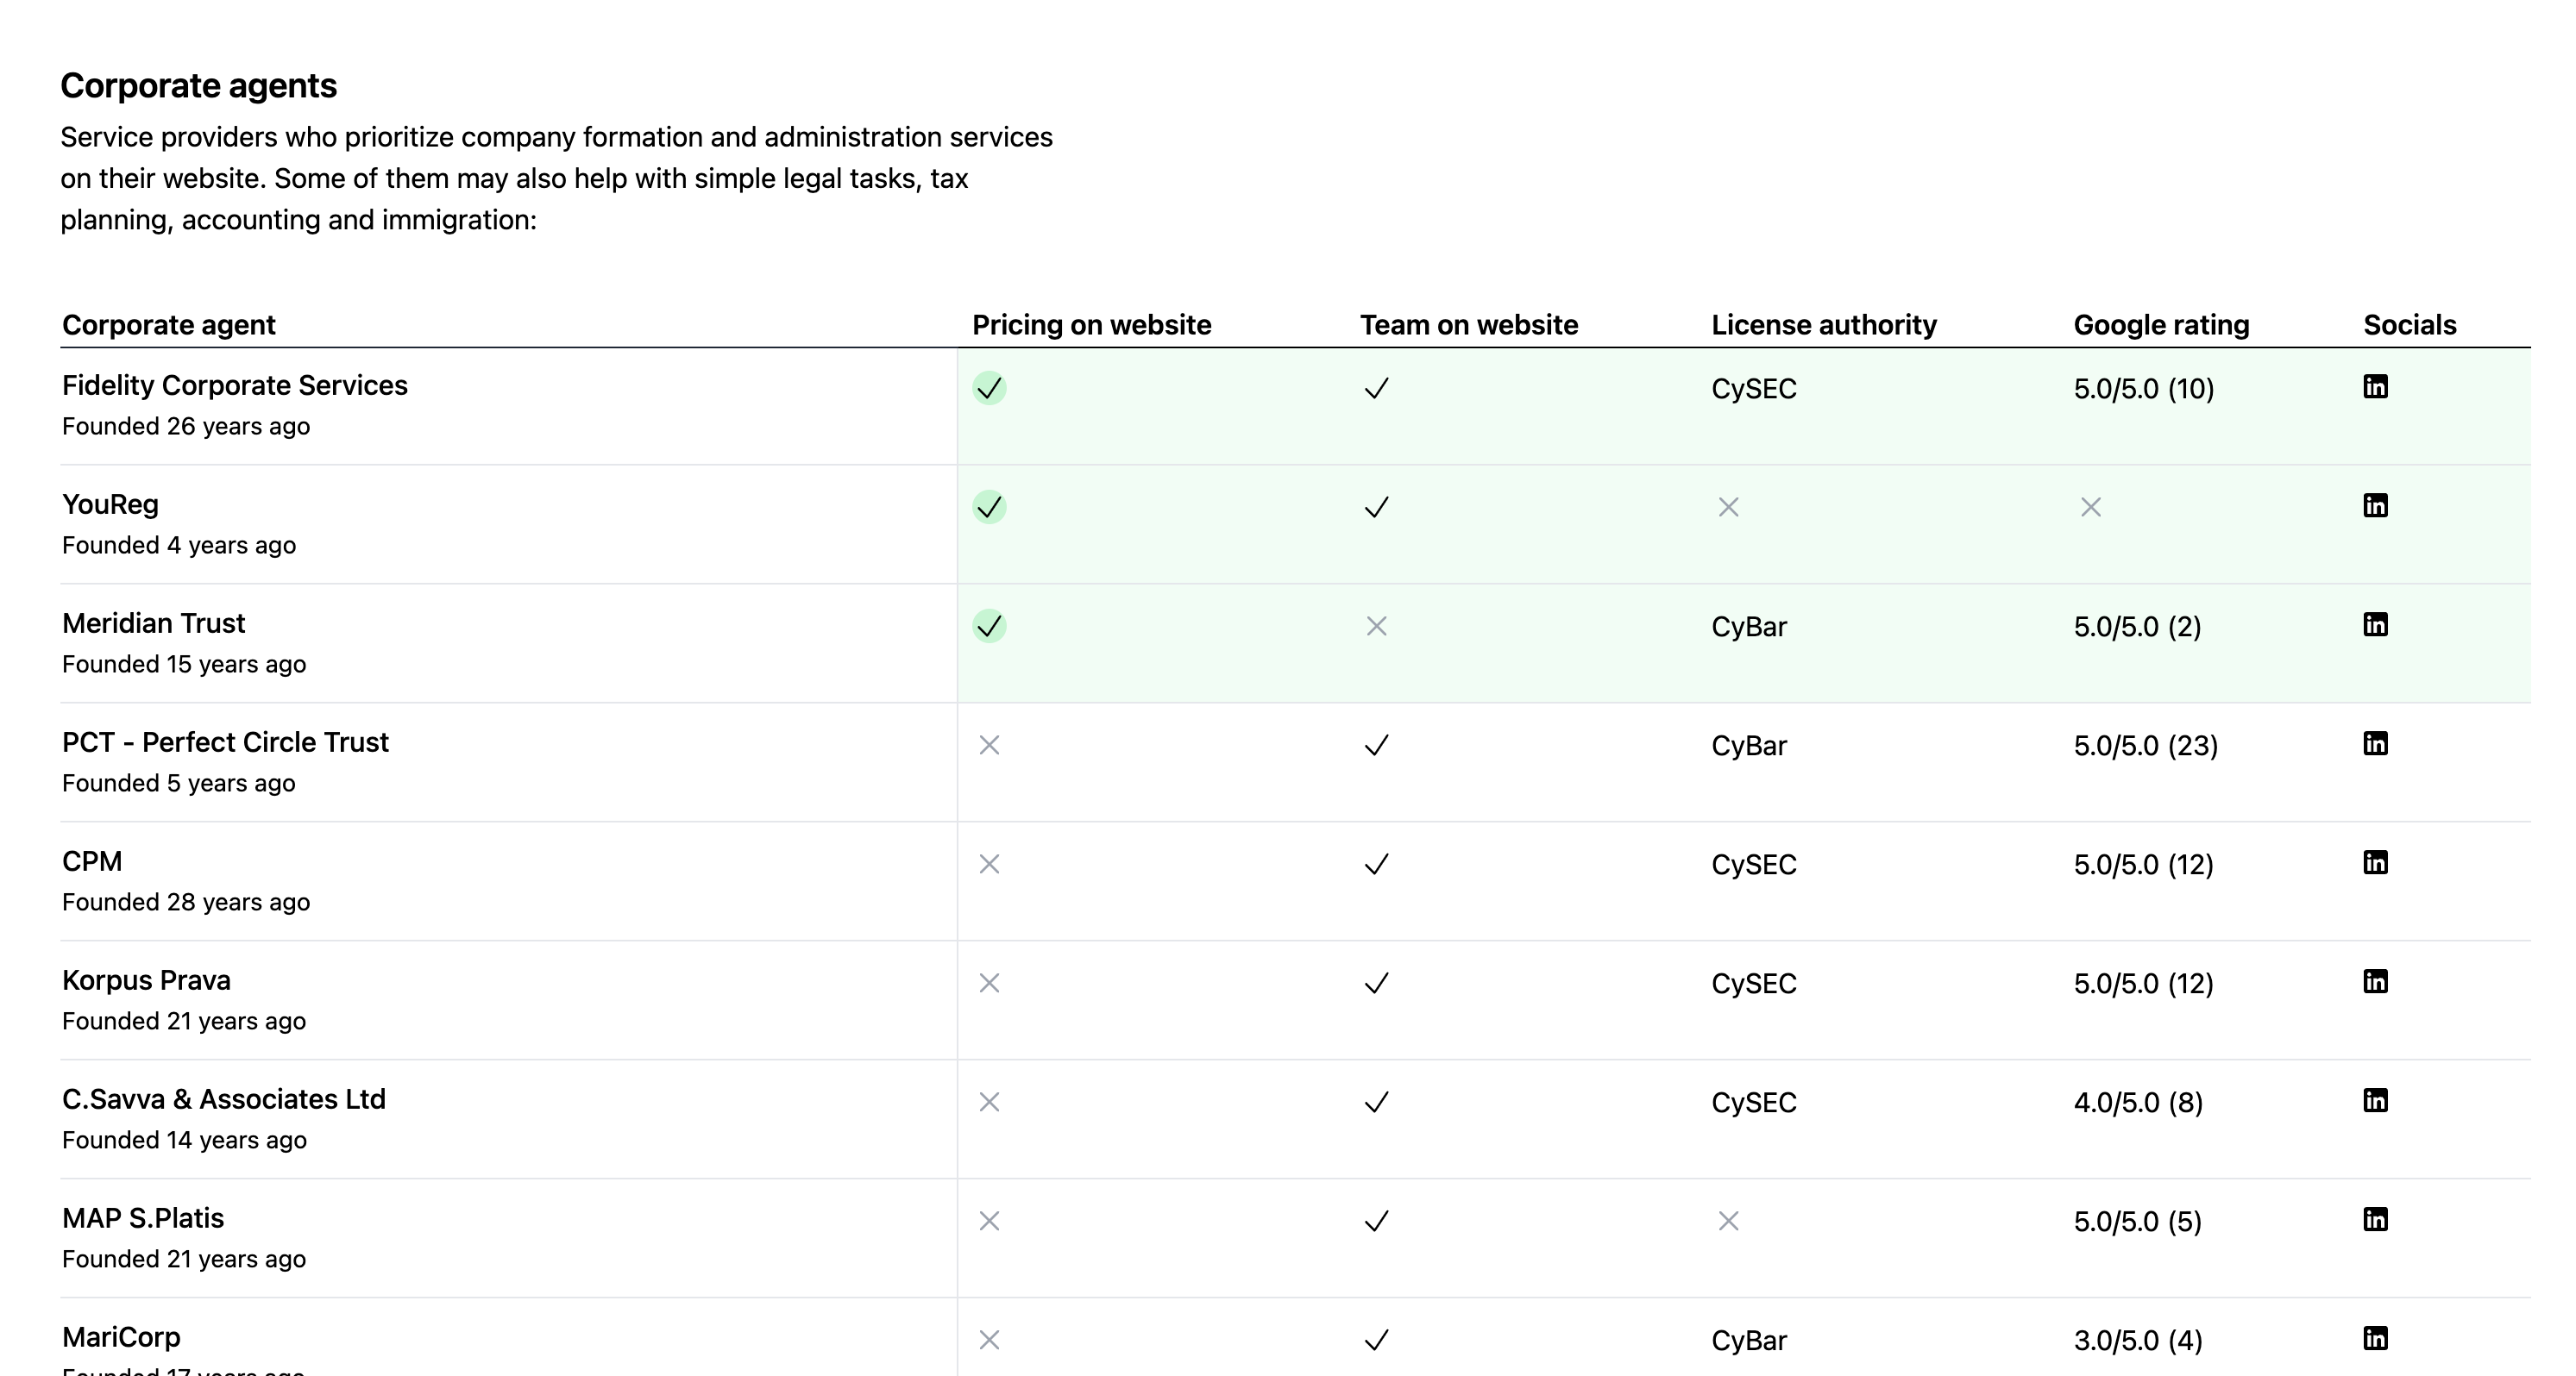2576x1376 pixels.
Task: Open Korpus Prava agent name link
Action: pos(146,980)
